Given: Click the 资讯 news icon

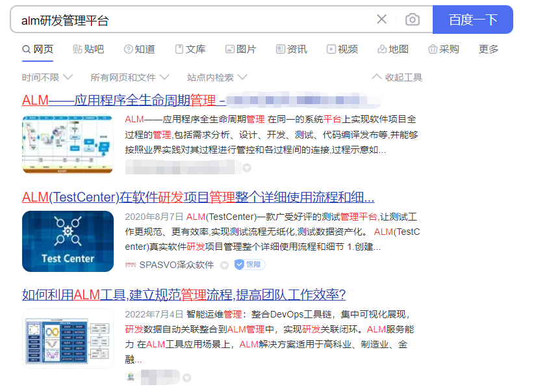Looking at the screenshot, I should (280, 49).
